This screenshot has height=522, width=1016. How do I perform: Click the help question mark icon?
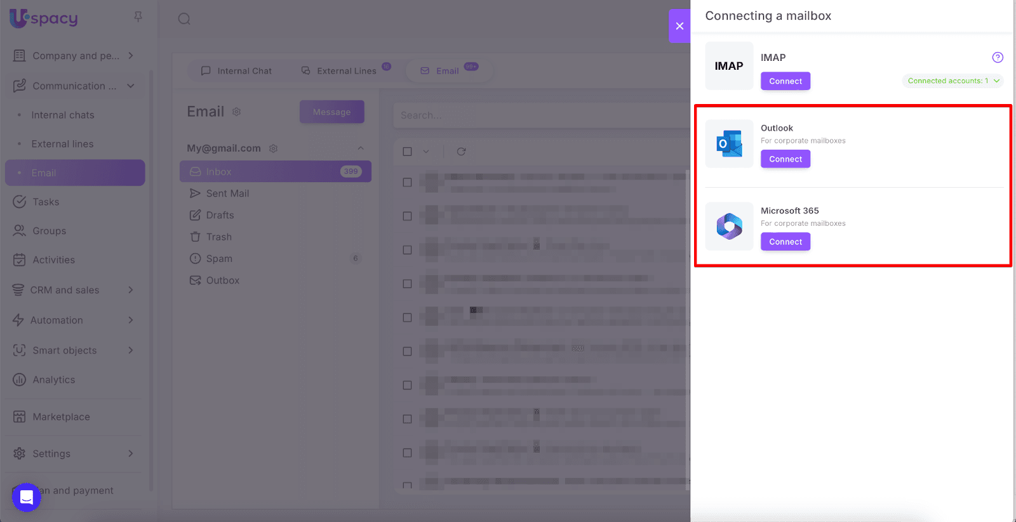coord(998,58)
